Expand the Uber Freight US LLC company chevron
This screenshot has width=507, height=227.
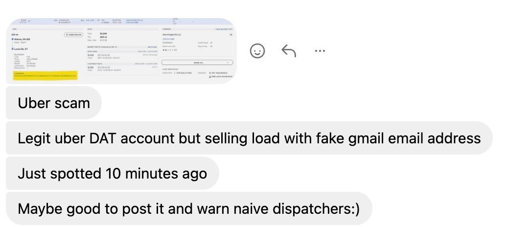click(231, 35)
